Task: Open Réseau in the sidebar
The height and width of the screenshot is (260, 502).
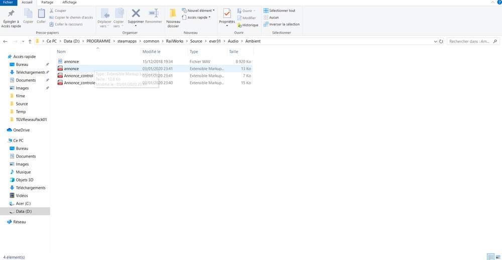Action: (20, 222)
